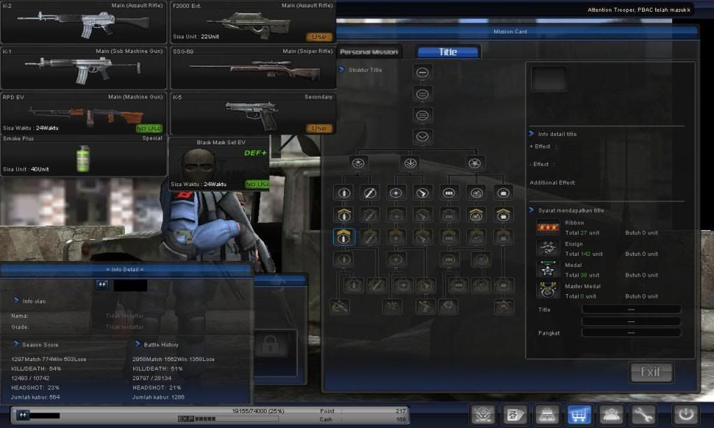Open the mission card icon in bottom toolbar
714x428 pixels.
(515, 414)
